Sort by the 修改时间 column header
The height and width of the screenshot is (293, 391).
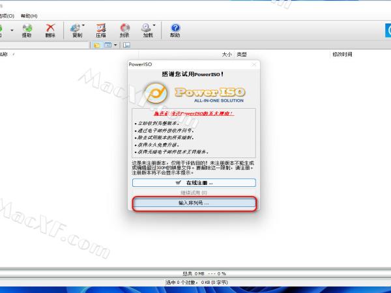pos(342,54)
